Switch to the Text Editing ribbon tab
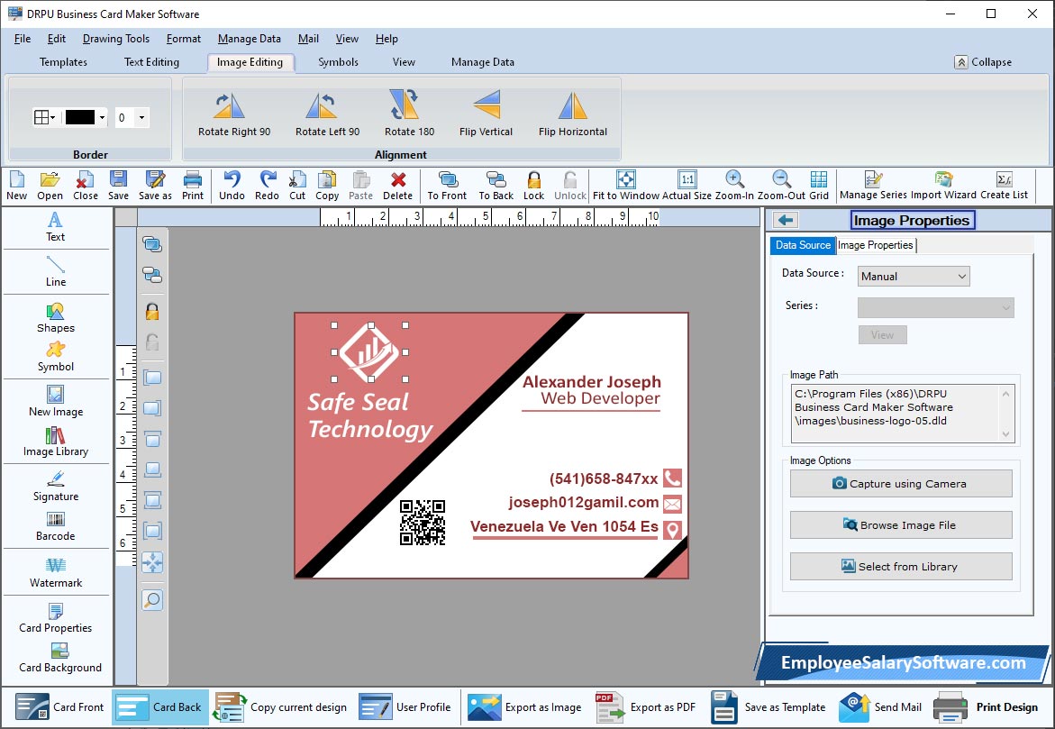Screen dimensions: 1055x729 click(151, 62)
